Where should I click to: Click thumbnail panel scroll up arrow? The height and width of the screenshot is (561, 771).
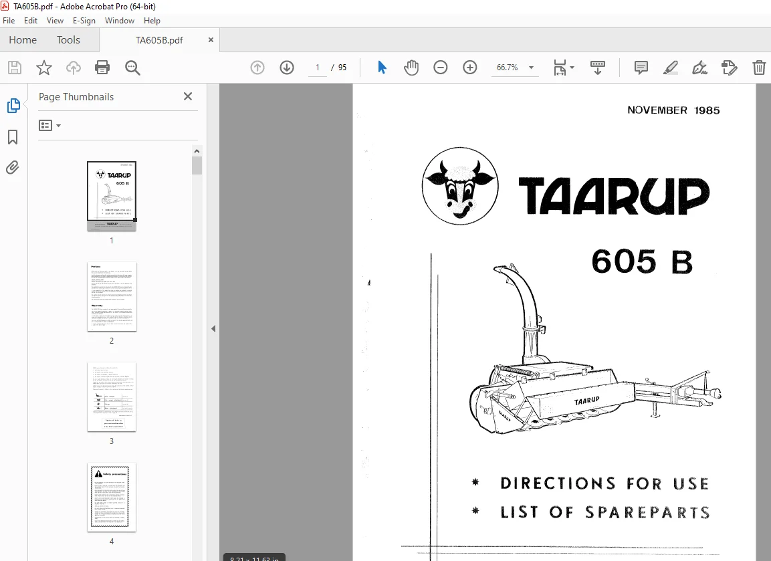(197, 151)
